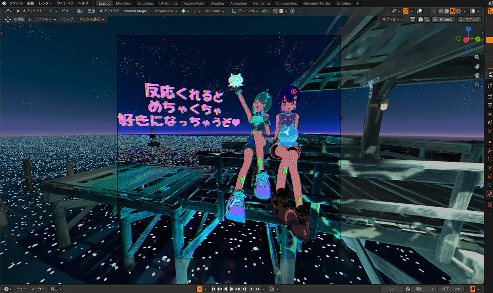Click the zoom magnifier viewport icon
The width and height of the screenshot is (493, 293).
pos(477,57)
